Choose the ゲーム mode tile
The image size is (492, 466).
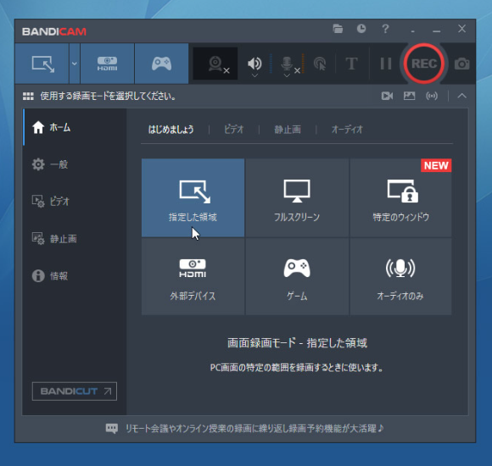point(297,276)
